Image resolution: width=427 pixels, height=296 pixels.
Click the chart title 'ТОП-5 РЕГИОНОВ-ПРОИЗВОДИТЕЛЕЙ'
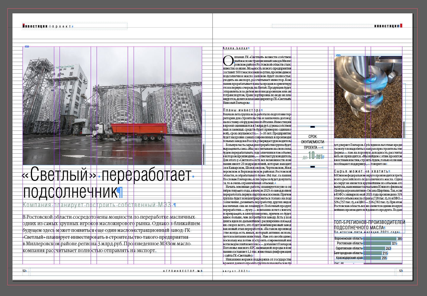click(x=369, y=222)
